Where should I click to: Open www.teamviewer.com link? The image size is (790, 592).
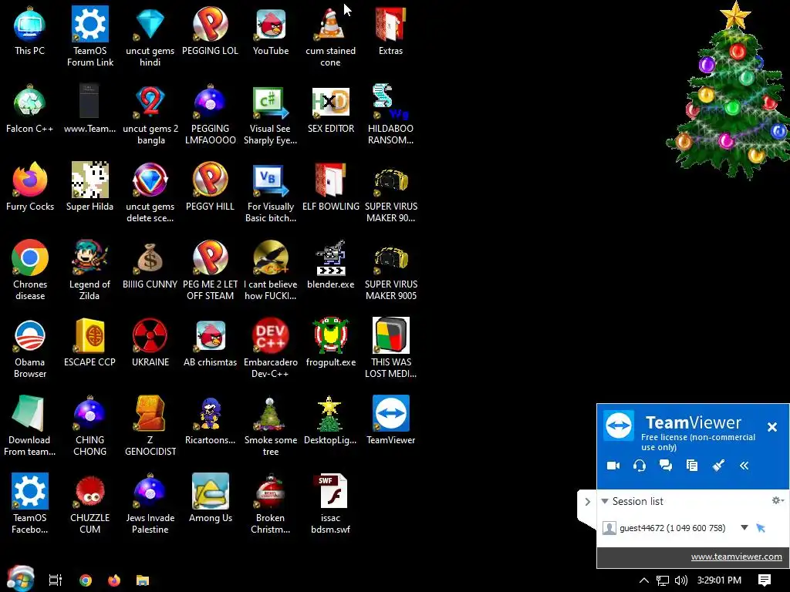point(736,557)
